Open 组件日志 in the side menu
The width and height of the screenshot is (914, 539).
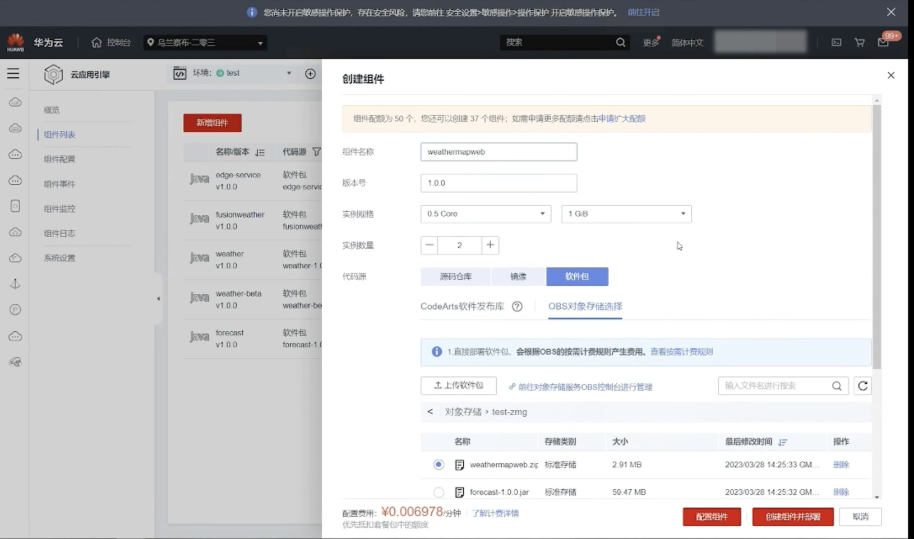(x=59, y=233)
